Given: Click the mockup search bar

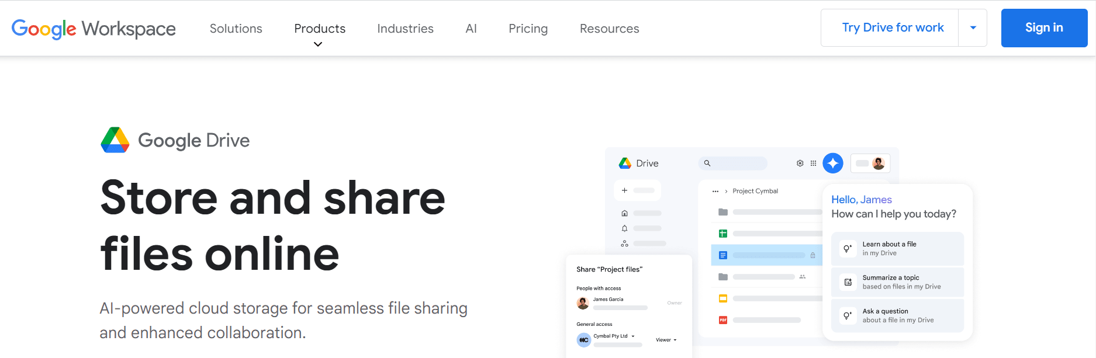Looking at the screenshot, I should pyautogui.click(x=733, y=164).
